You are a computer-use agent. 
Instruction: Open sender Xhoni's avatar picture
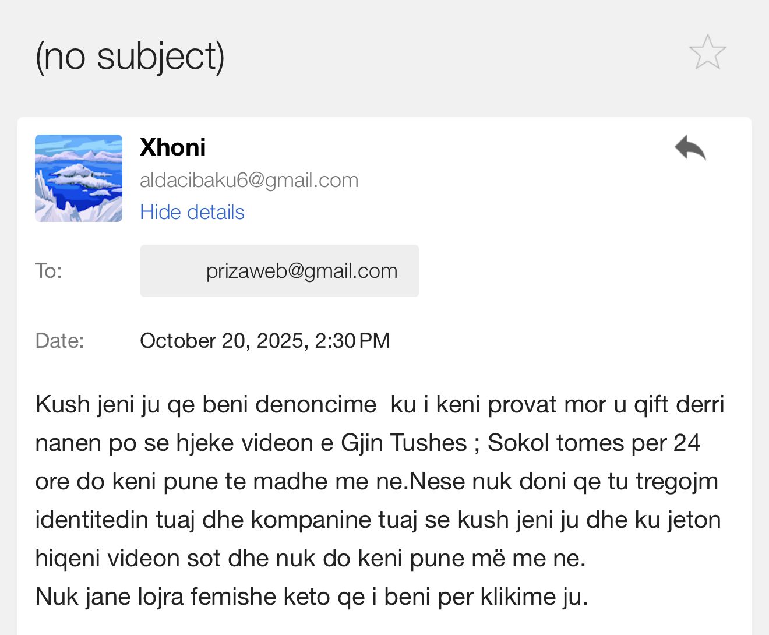point(79,178)
